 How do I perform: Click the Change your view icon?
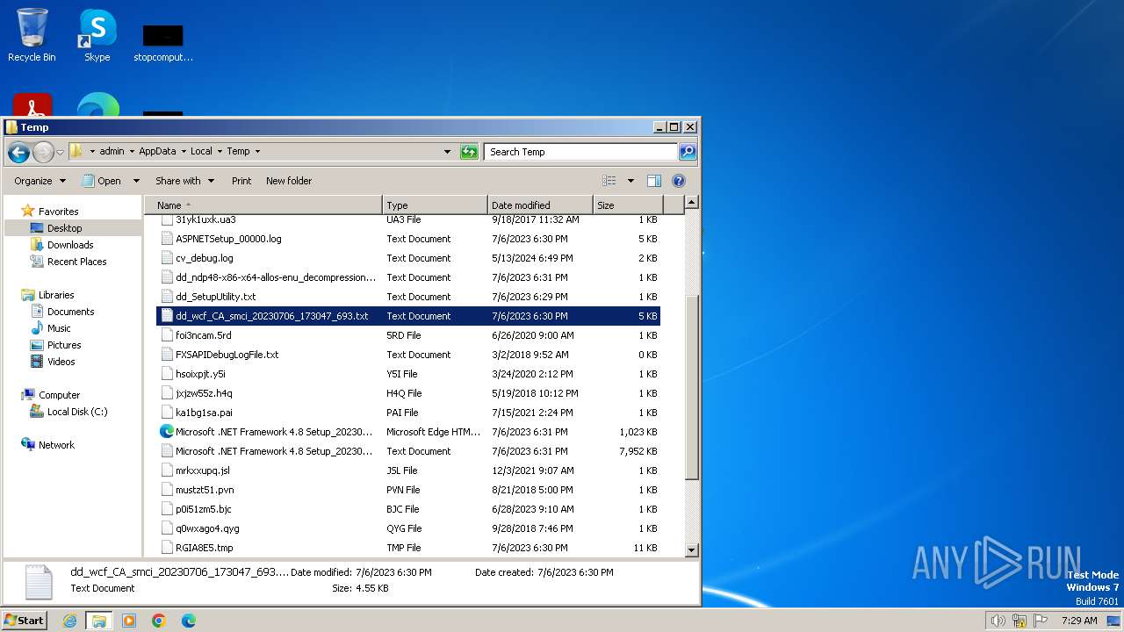point(609,181)
